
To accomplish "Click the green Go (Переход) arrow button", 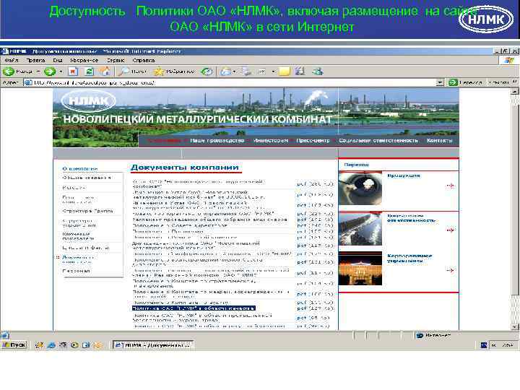I will (x=453, y=82).
